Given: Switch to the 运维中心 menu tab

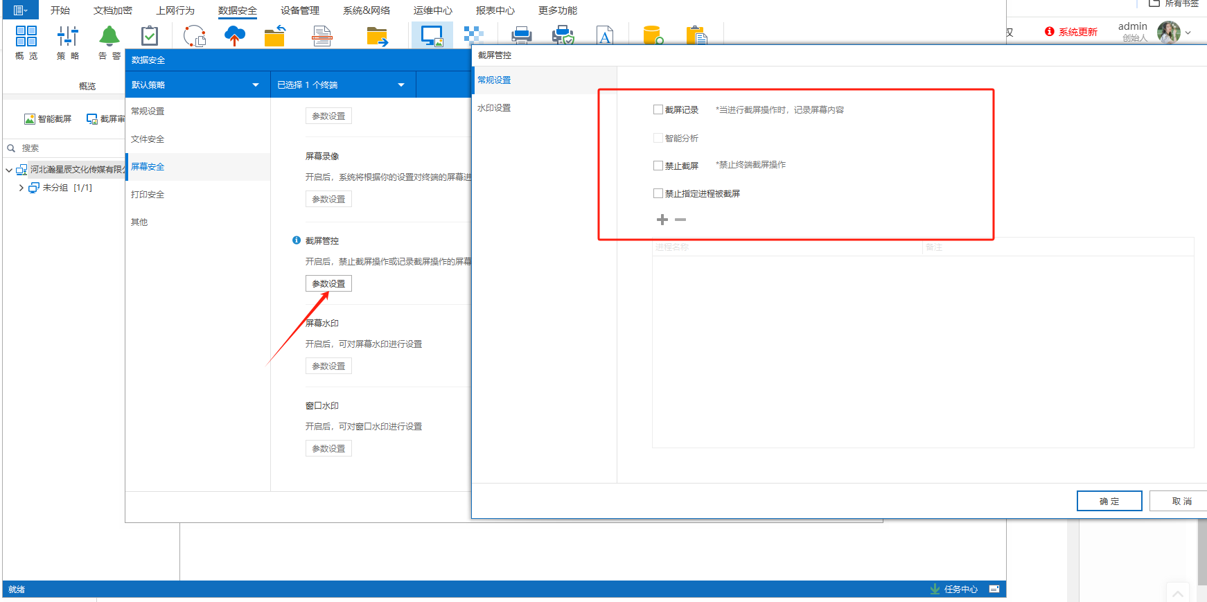Looking at the screenshot, I should point(433,10).
